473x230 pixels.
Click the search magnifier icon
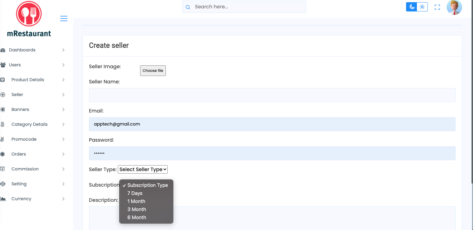(x=188, y=7)
